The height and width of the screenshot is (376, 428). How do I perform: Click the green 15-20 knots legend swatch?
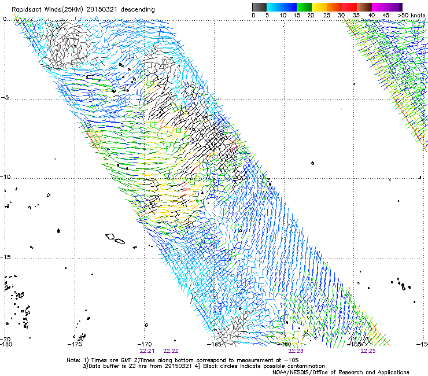[304, 7]
